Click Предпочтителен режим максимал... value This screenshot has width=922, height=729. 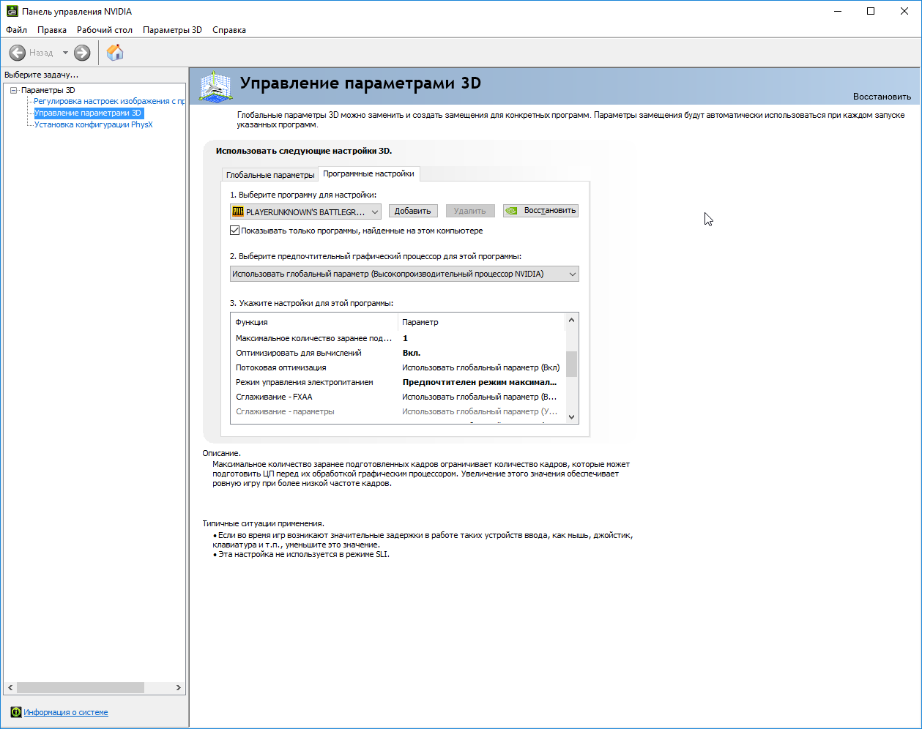480,382
